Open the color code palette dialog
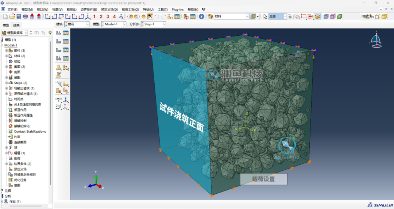Screen dimensions: 394x209 point(210,16)
